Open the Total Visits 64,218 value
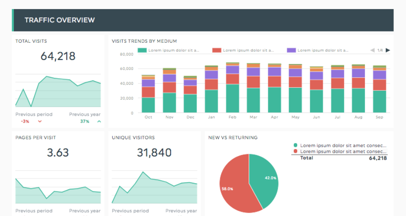The width and height of the screenshot is (406, 216). tap(58, 56)
